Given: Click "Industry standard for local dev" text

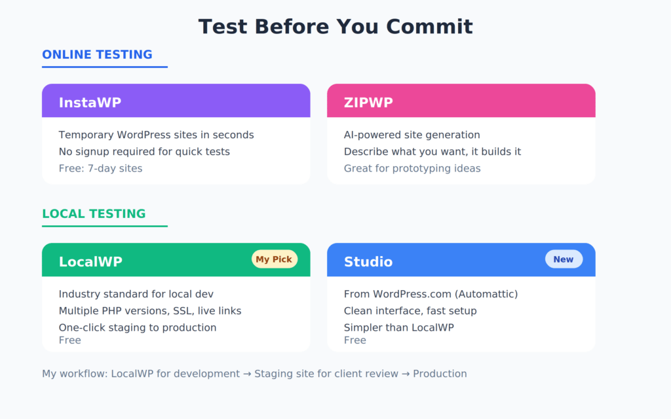Looking at the screenshot, I should pyautogui.click(x=136, y=294).
